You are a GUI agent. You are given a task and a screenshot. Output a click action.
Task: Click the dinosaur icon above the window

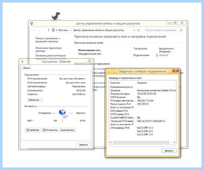click(56, 16)
